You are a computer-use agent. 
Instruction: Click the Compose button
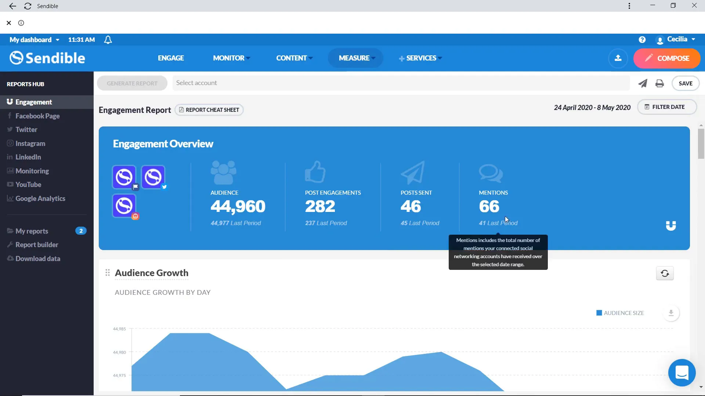(667, 58)
